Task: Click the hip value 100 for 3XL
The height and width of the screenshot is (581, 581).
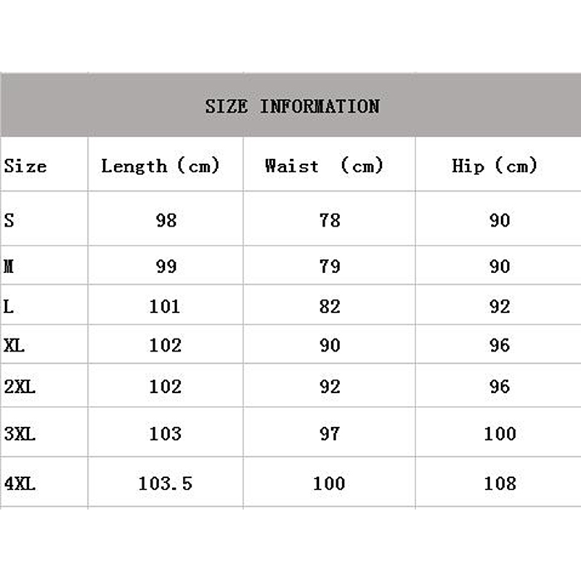Action: [500, 434]
